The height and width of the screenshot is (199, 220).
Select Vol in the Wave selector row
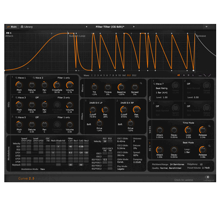[x=124, y=75]
